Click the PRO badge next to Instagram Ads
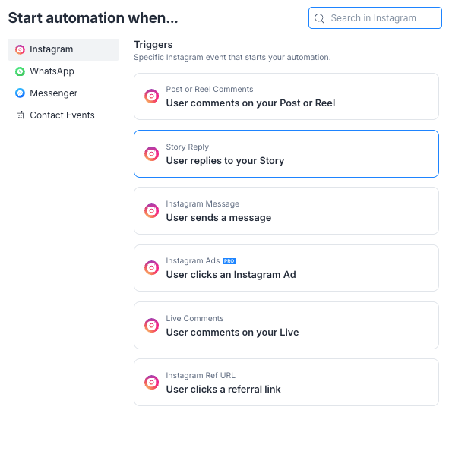 coord(229,261)
